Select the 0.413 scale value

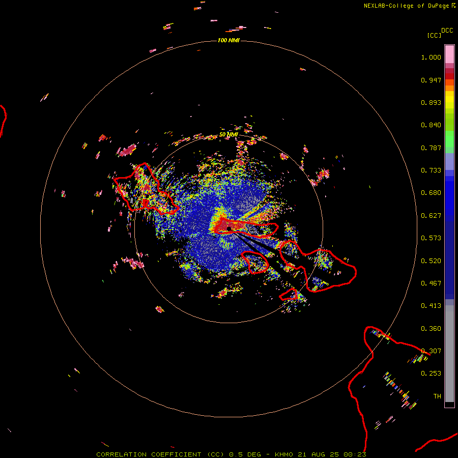tap(431, 306)
